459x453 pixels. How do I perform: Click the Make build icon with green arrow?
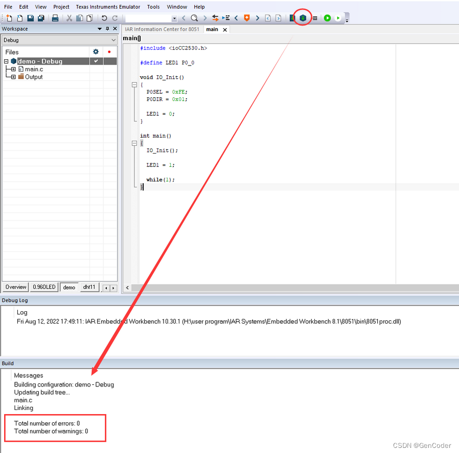coord(303,18)
